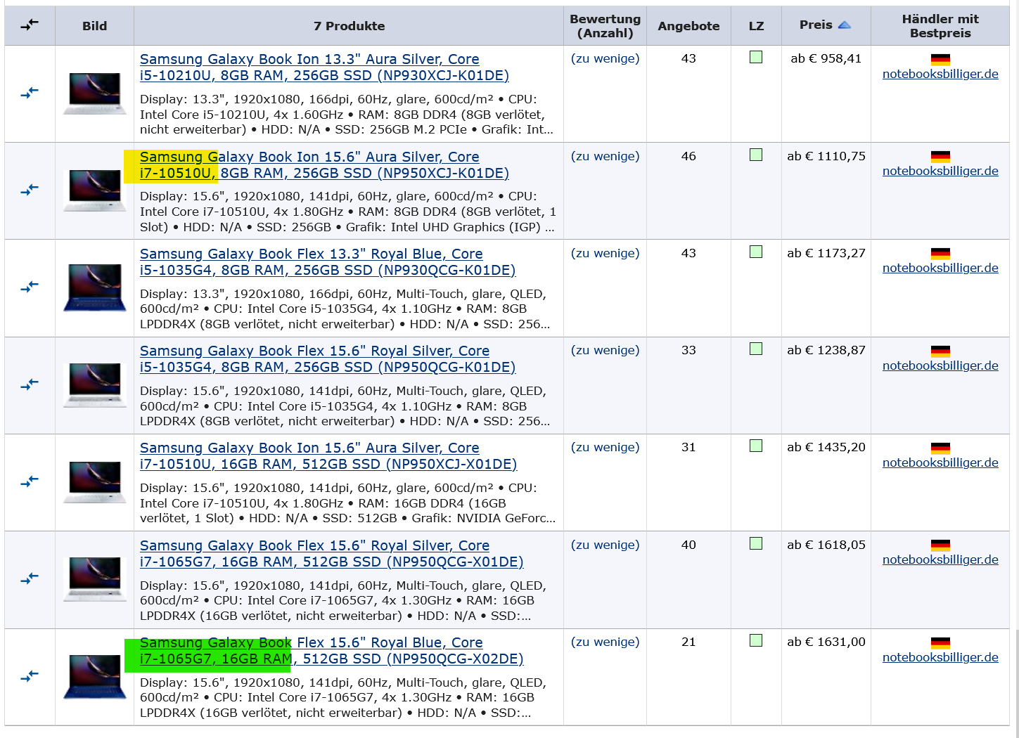This screenshot has height=738, width=1019.
Task: Click the German flag in the 1435,20 row
Action: (940, 448)
